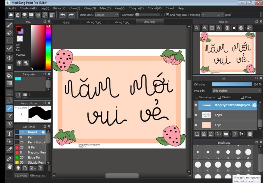Screen dimensions: 265x183
Task: Toggle visibility of Lớp1 layer
Action: point(196,125)
